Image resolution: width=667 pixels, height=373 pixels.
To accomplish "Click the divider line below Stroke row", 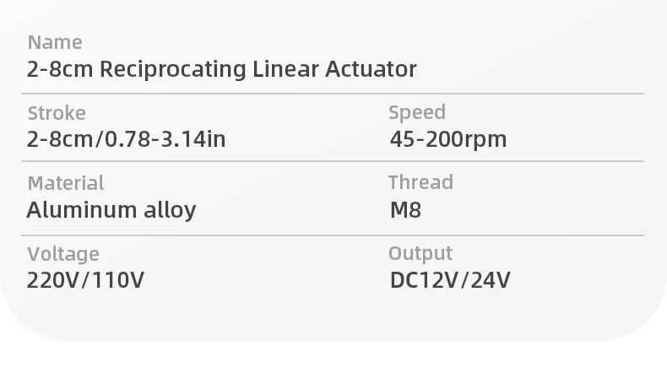I will 333,161.
